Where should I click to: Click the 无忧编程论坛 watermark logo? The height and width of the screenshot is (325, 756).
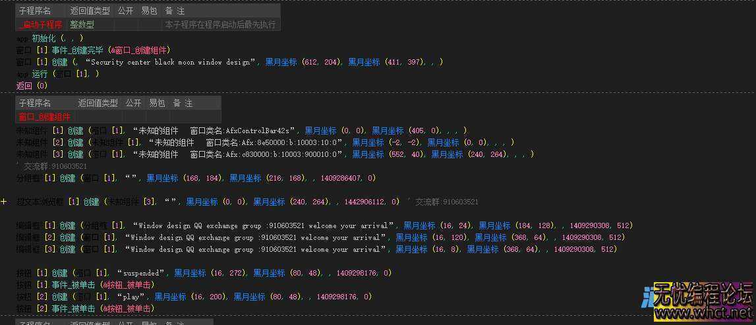(700, 295)
